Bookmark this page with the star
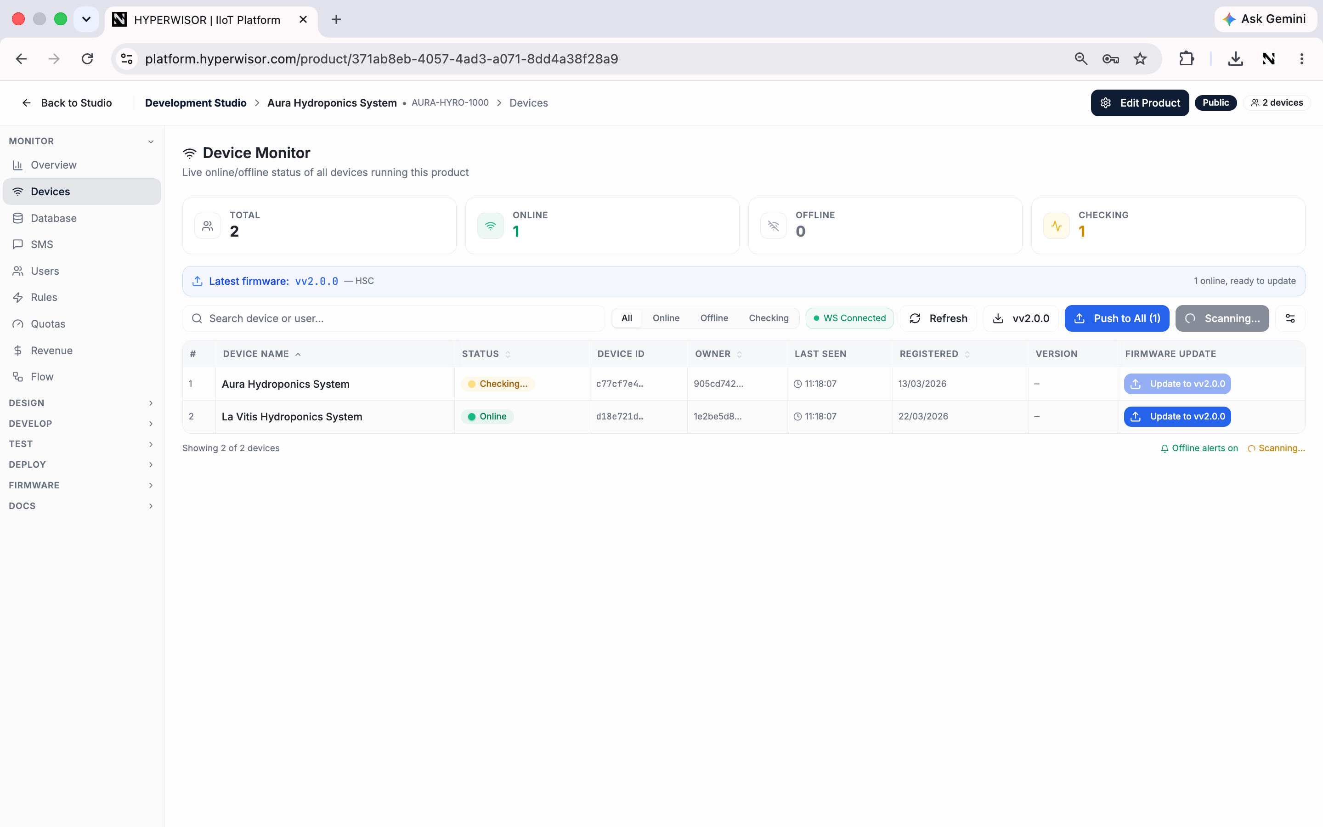 1140,58
